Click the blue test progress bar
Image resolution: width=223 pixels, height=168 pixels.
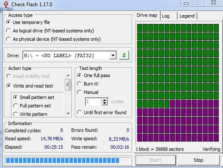[x=68, y=160]
